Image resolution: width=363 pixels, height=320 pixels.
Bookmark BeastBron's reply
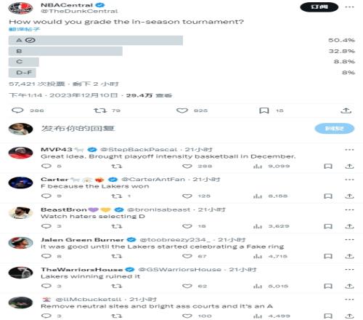(328, 226)
